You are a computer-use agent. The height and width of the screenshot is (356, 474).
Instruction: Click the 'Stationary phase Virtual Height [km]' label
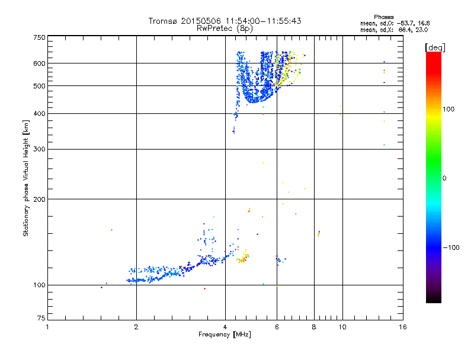[26, 178]
